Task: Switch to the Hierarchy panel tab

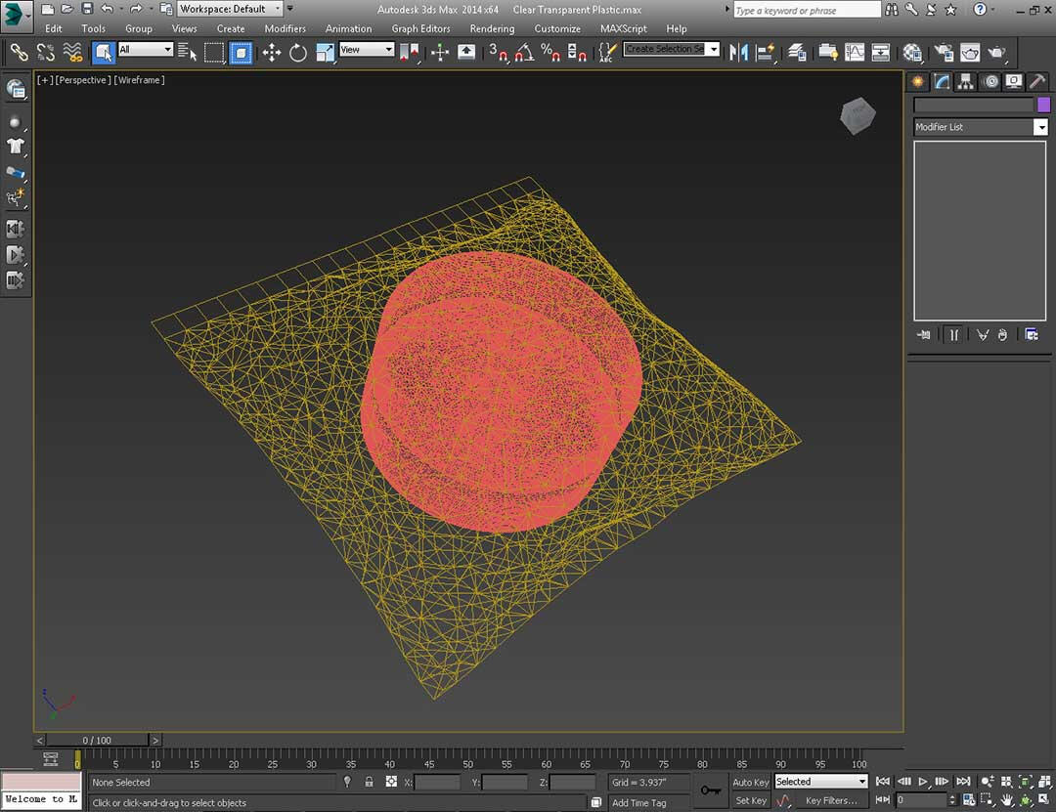Action: 966,82
